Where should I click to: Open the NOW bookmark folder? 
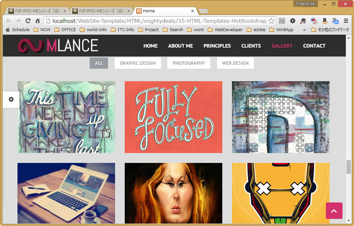[x=42, y=30]
